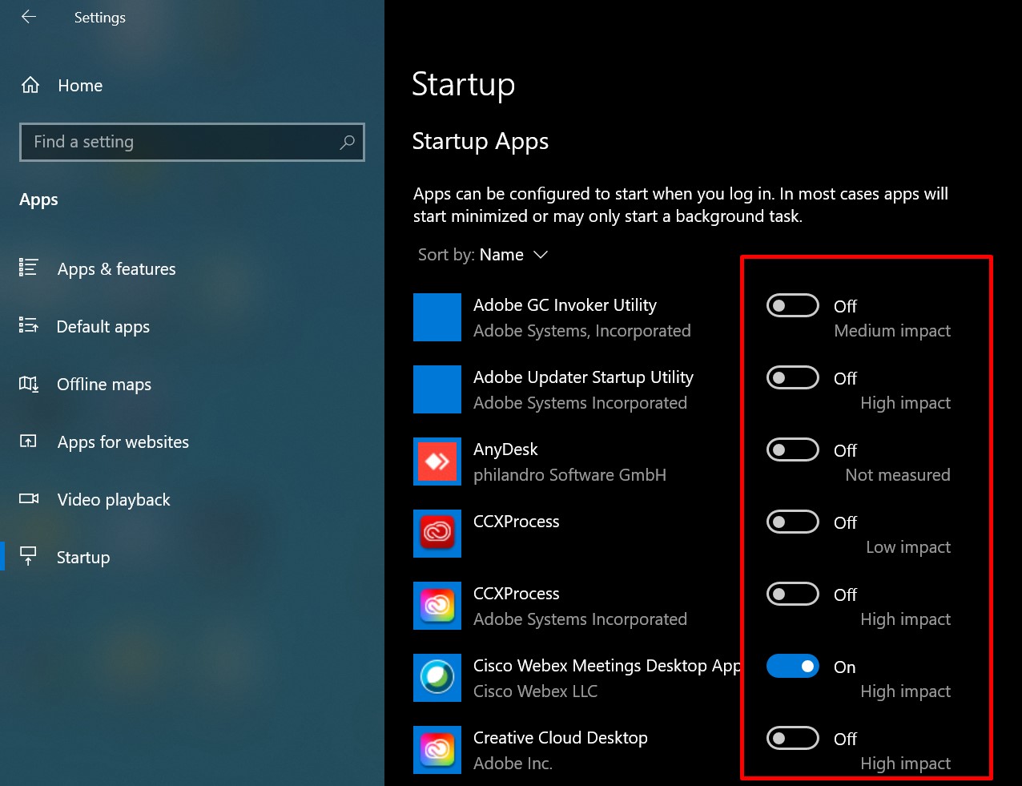Image resolution: width=1022 pixels, height=786 pixels.
Task: Go back using the Settings back arrow
Action: (29, 17)
